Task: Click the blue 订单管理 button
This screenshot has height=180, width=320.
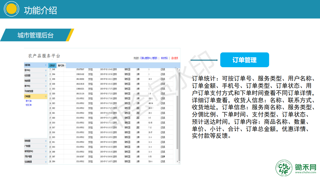Action: point(244,60)
